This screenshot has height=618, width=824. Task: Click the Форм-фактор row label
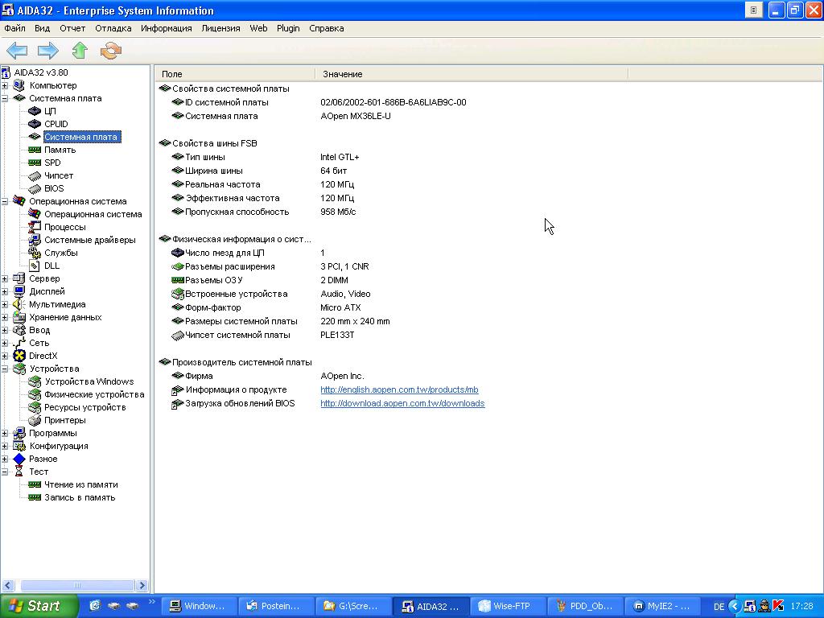[212, 307]
